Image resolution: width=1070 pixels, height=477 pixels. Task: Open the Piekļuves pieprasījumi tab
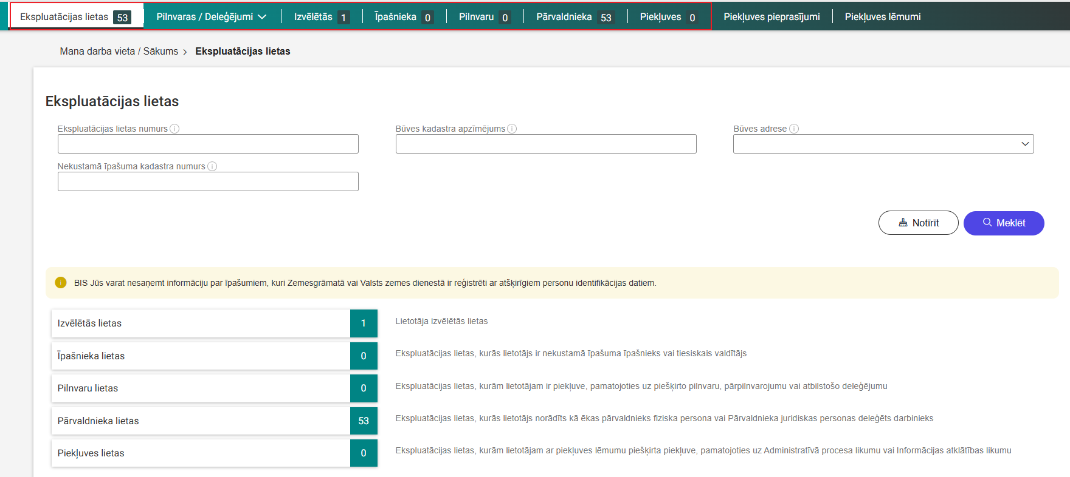point(771,17)
